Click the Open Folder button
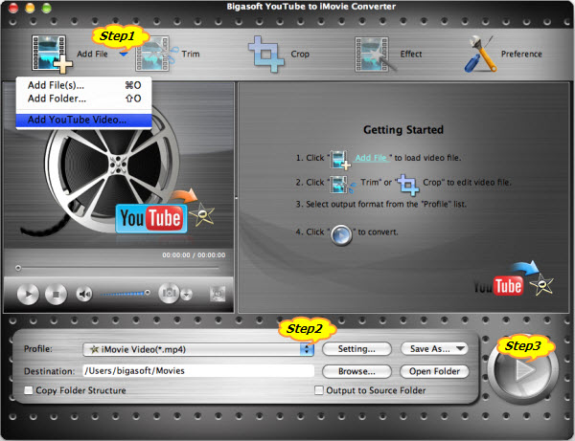The width and height of the screenshot is (575, 441). point(434,371)
